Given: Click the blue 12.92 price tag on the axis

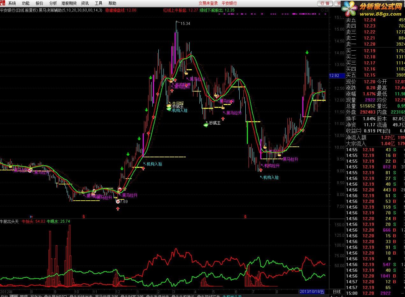Looking at the screenshot, I should tap(336, 76).
